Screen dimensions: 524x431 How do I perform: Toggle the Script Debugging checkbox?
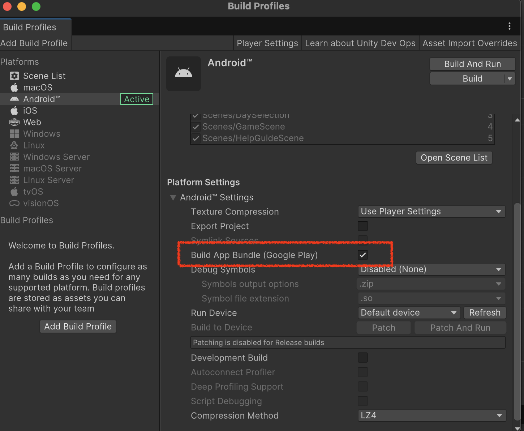coord(363,401)
